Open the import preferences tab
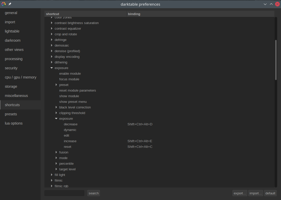The image size is (281, 200). (20, 22)
